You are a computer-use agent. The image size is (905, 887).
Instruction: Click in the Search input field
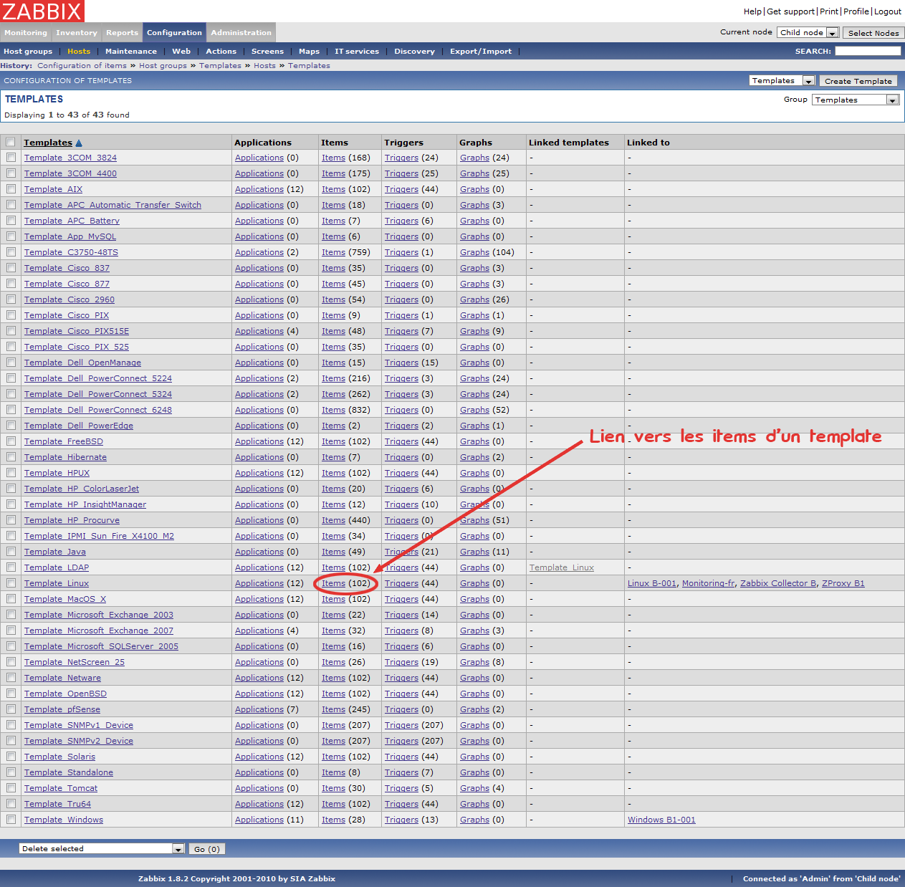point(868,51)
